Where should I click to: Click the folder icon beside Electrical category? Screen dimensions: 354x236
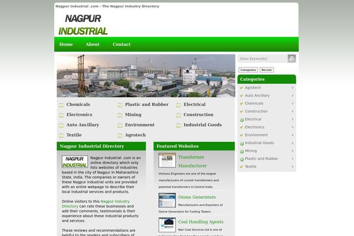click(179, 105)
